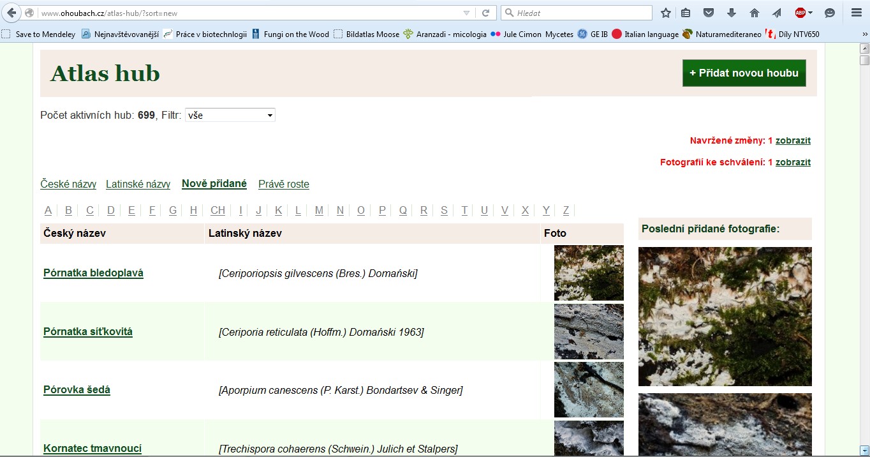The image size is (870, 457).
Task: Switch to the Latinské názvy tab
Action: click(138, 184)
